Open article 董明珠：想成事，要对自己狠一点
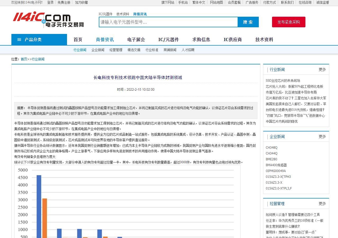This screenshot has height=238, width=338. coord(291,232)
